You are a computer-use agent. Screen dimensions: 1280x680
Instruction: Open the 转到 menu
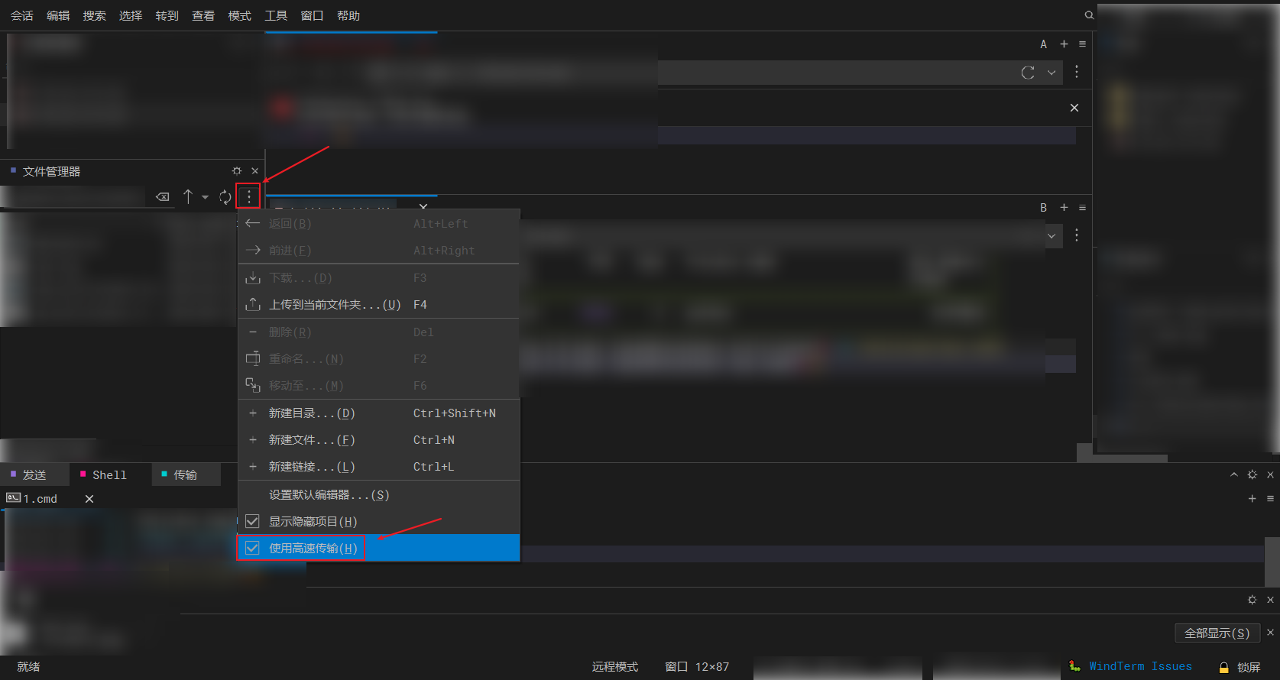tap(167, 15)
